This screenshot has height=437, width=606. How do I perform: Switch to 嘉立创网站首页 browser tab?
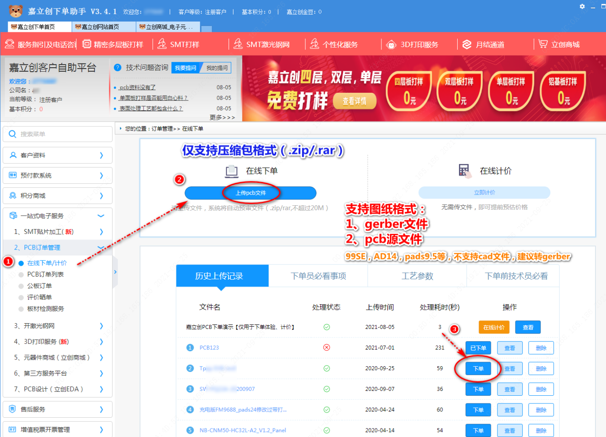click(x=104, y=27)
